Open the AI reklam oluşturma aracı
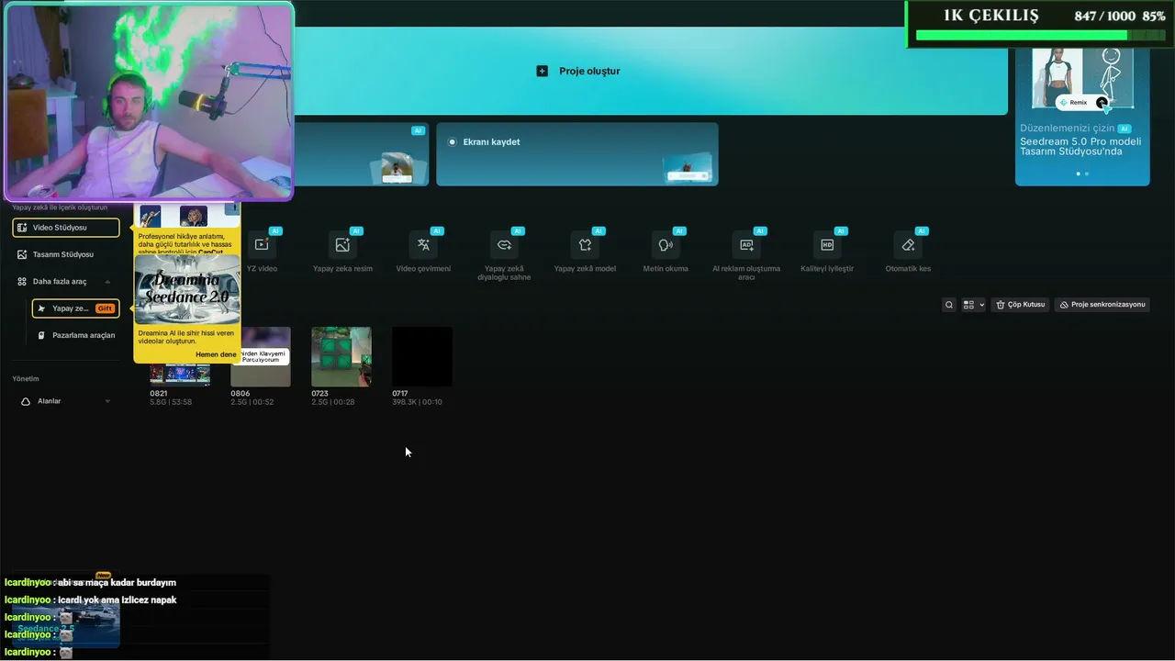 coord(746,245)
